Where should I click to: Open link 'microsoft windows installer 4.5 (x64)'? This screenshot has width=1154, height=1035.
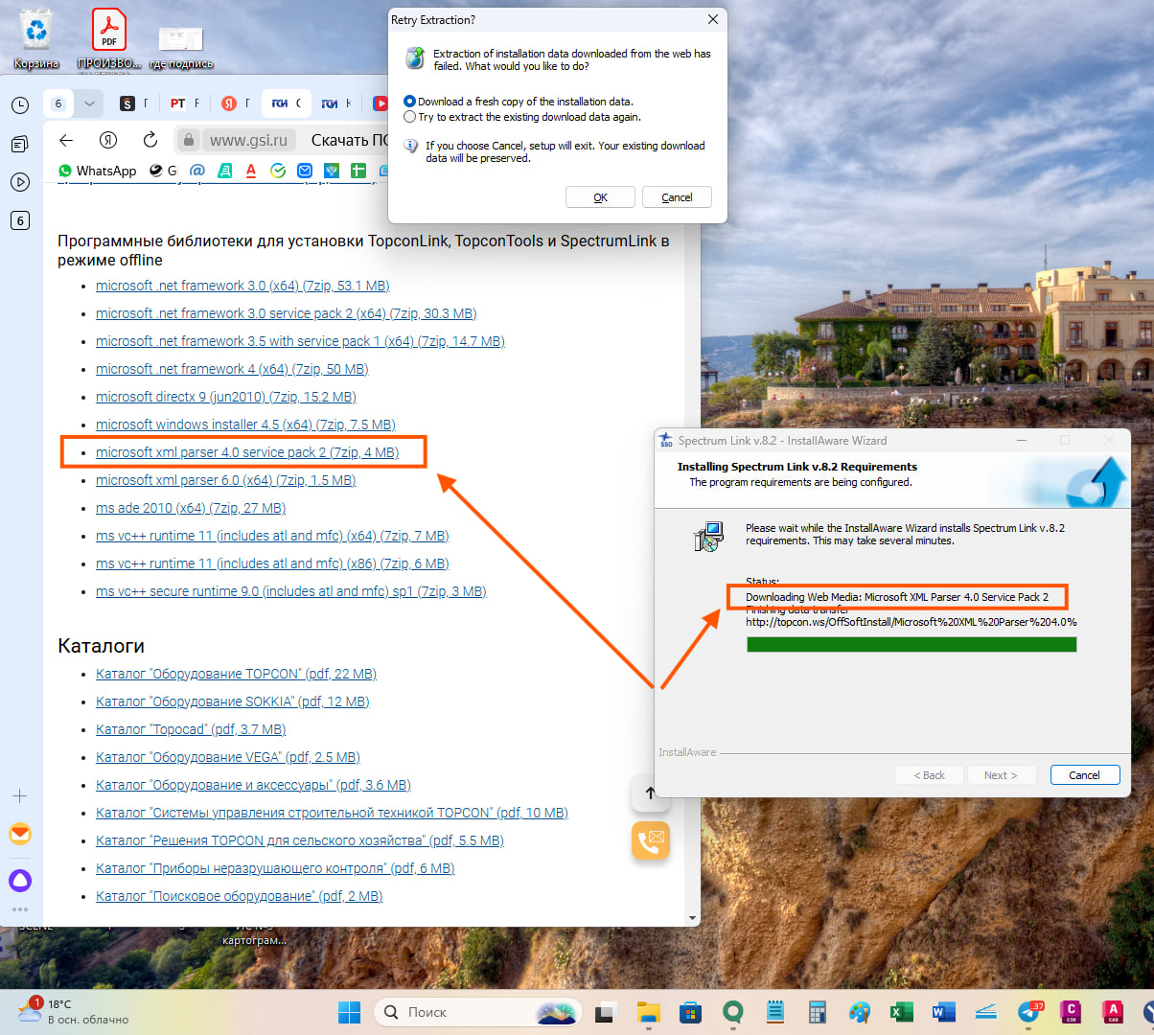point(245,425)
